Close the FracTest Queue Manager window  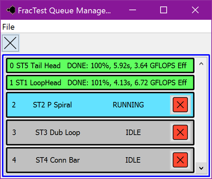coord(195,10)
